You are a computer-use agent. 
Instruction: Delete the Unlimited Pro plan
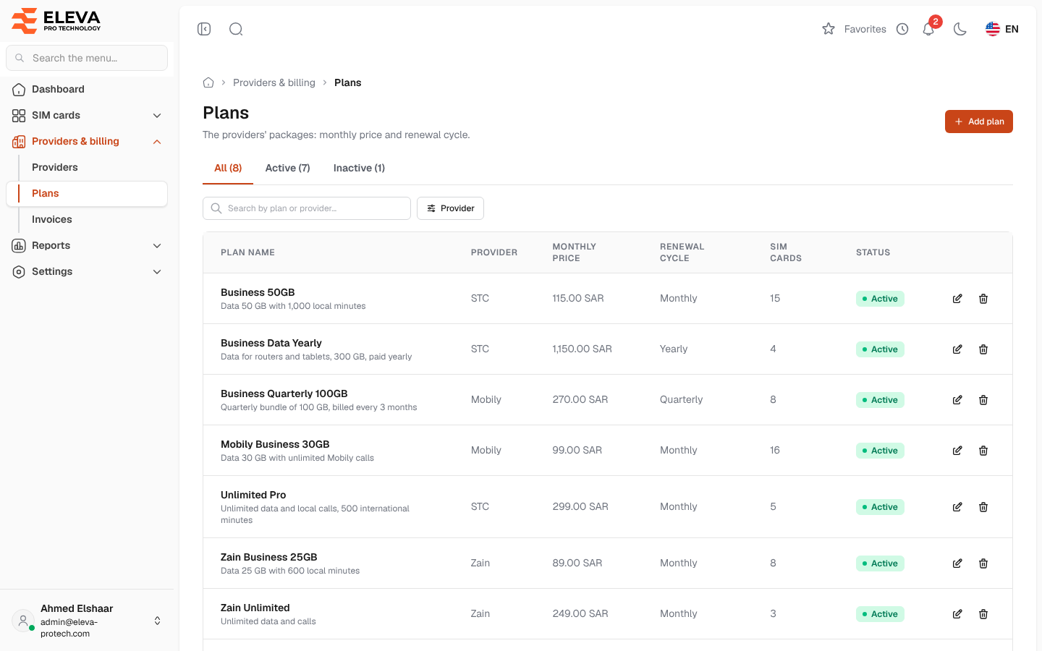pyautogui.click(x=983, y=507)
